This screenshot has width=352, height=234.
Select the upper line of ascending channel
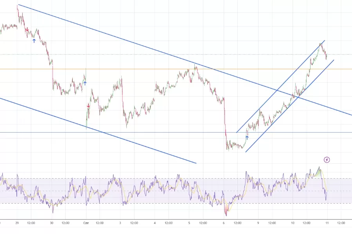click(x=280, y=87)
